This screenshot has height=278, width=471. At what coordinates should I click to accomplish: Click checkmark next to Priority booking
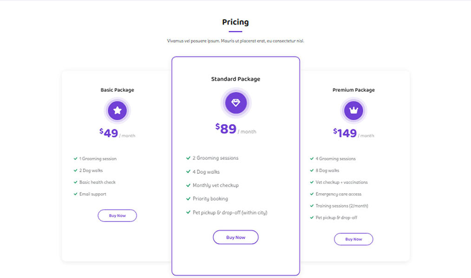(188, 199)
